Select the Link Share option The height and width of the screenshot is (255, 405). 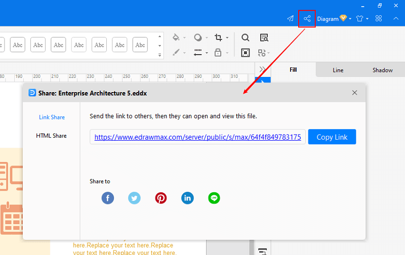click(x=52, y=117)
